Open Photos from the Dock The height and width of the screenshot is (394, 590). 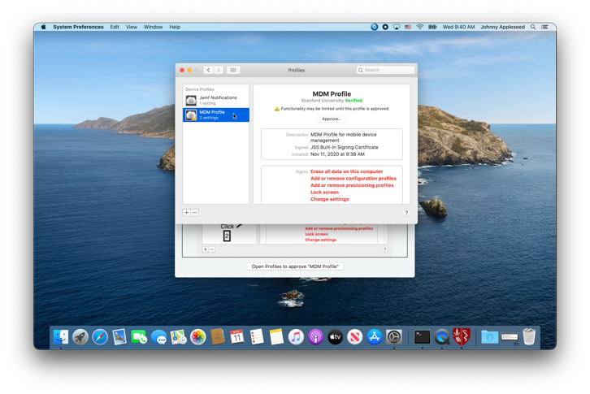[x=198, y=337]
